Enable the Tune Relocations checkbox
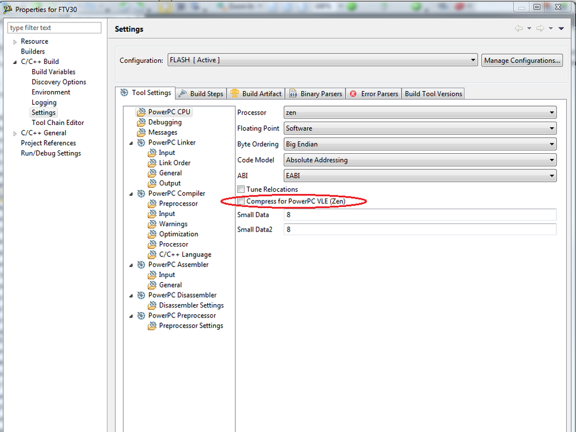576x432 pixels. (241, 190)
